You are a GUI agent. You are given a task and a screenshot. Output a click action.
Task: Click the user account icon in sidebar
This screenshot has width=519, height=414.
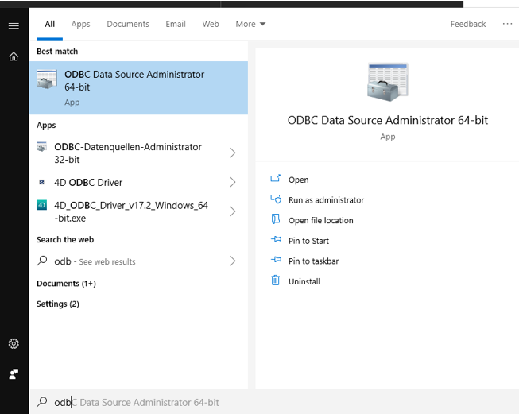[14, 373]
